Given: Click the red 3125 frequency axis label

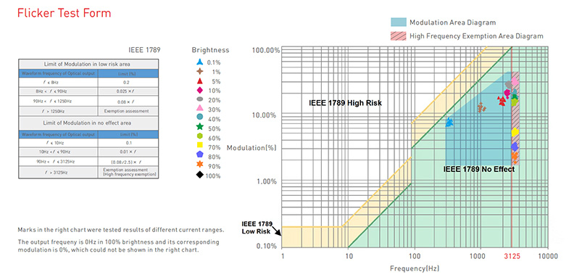Looking at the screenshot, I should [x=512, y=256].
